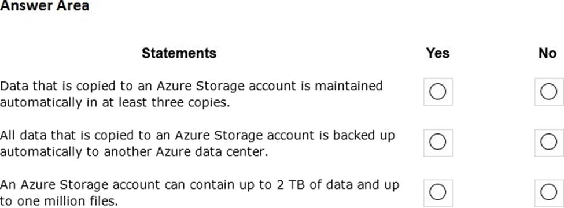Click the line 'An Azure Storage account can contain'
Screen dimensions: 564x208
[x=200, y=185]
